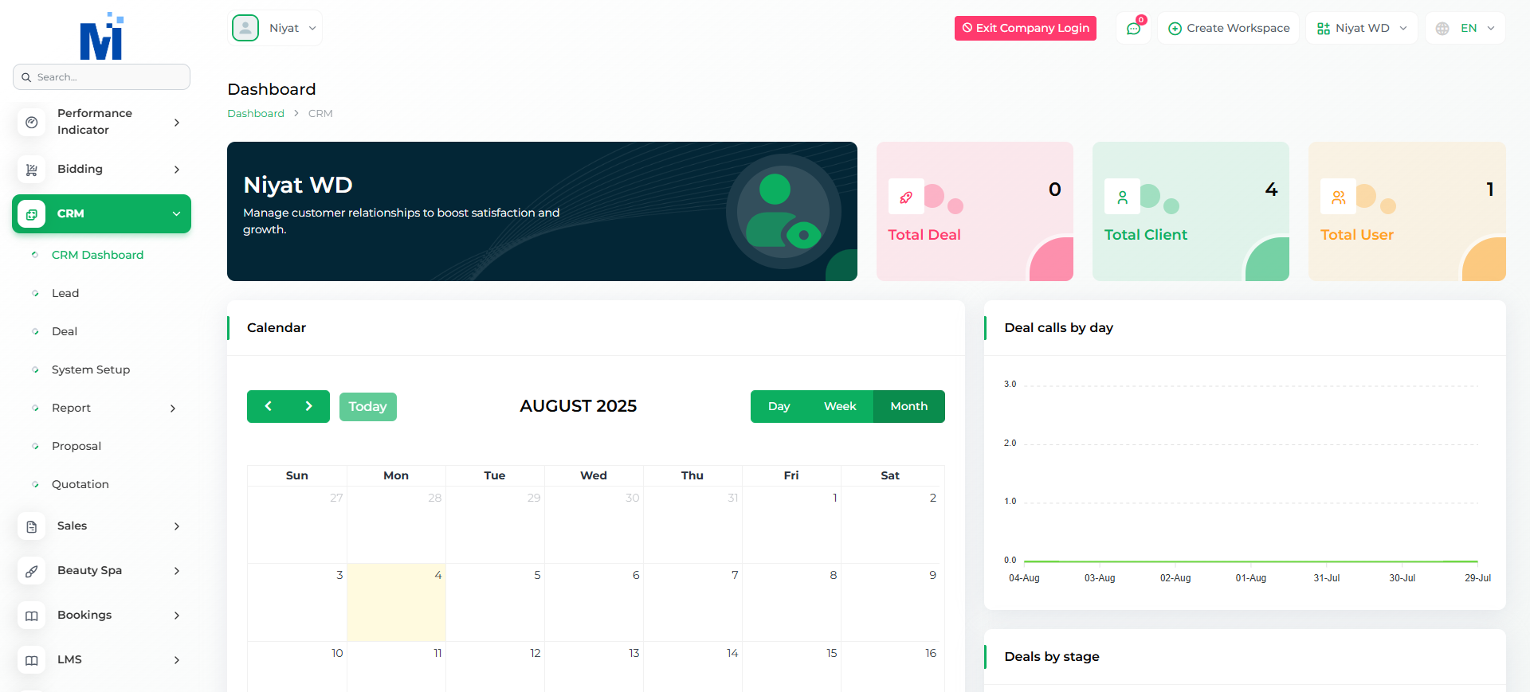Open the EN language dropdown
Viewport: 1530px width, 692px height.
coord(1465,29)
